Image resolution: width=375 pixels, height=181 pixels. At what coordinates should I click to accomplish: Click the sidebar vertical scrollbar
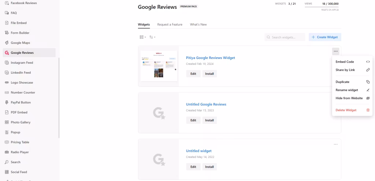pyautogui.click(x=59, y=98)
